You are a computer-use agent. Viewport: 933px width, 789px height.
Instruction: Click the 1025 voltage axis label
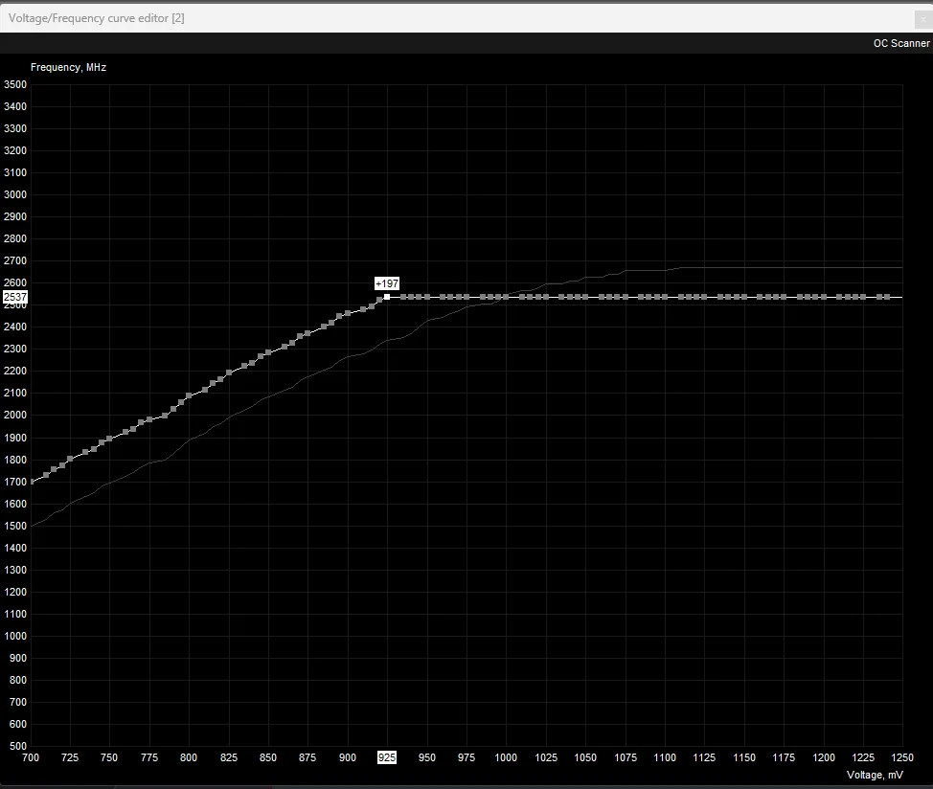(546, 757)
